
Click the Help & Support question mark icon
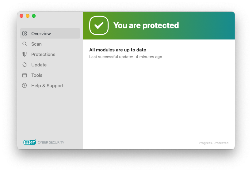[25, 86]
